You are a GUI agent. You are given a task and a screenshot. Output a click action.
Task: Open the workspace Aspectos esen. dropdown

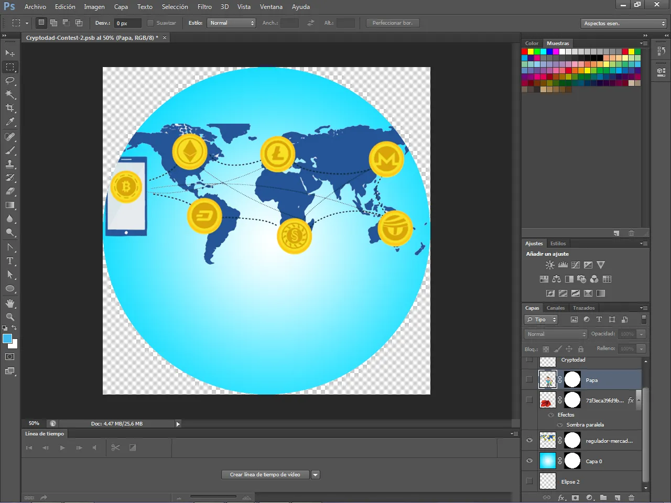[624, 24]
